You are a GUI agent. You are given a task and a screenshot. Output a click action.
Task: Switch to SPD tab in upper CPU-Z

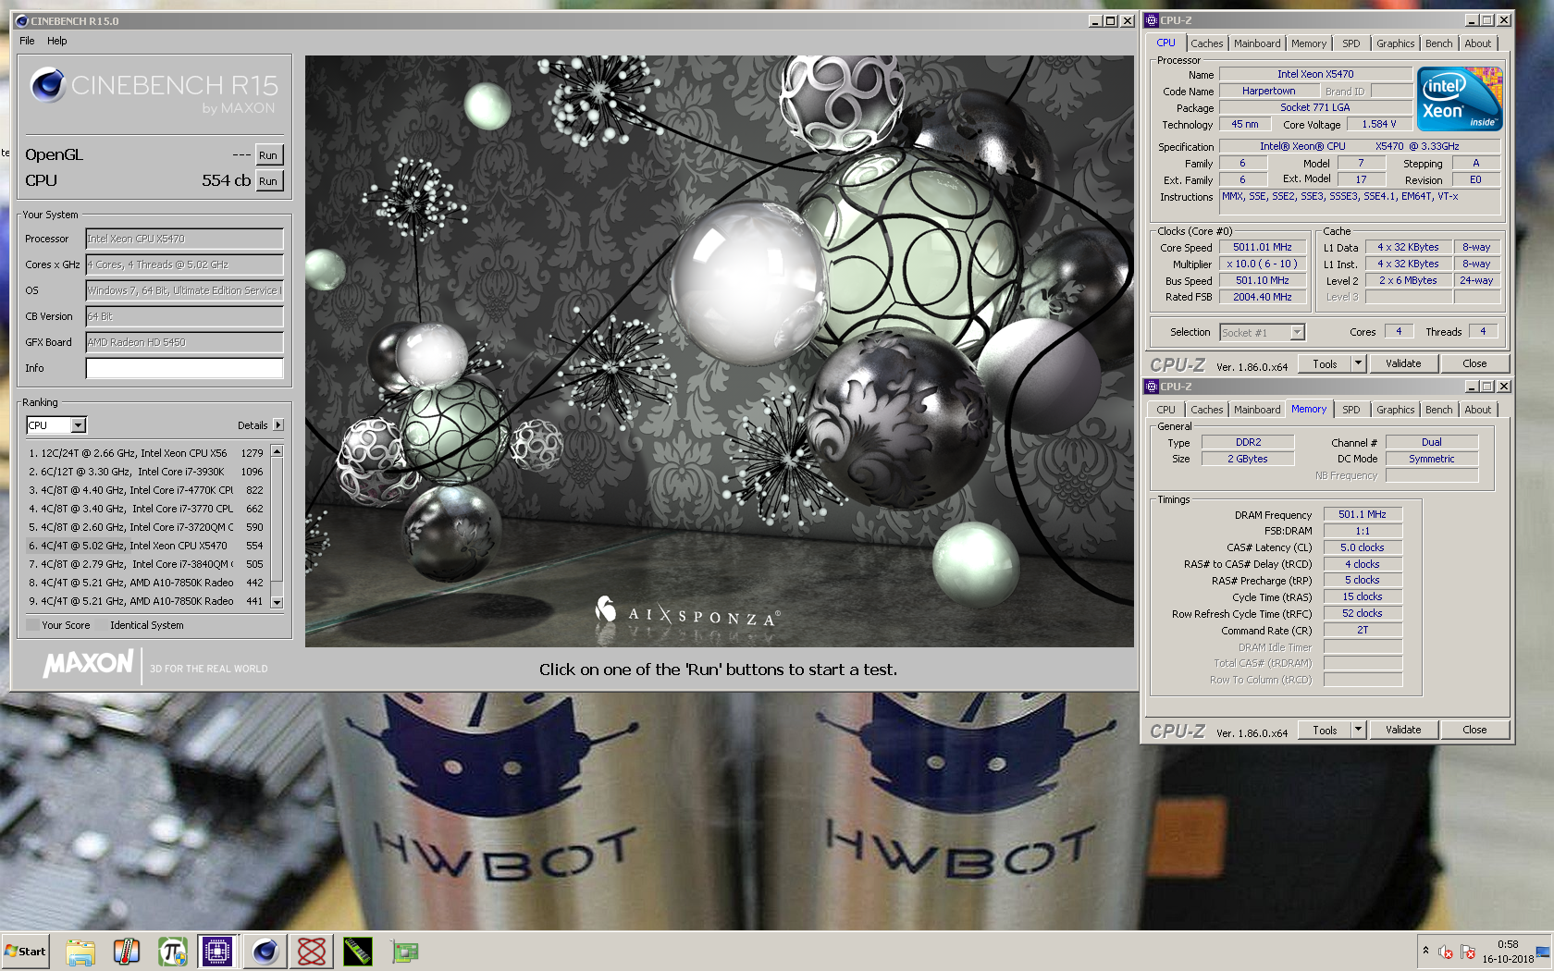click(1351, 43)
